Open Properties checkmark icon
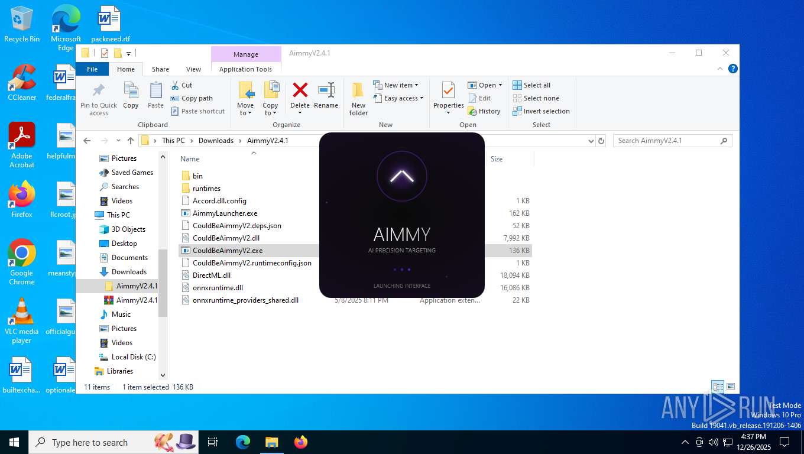804x454 pixels. [x=448, y=90]
